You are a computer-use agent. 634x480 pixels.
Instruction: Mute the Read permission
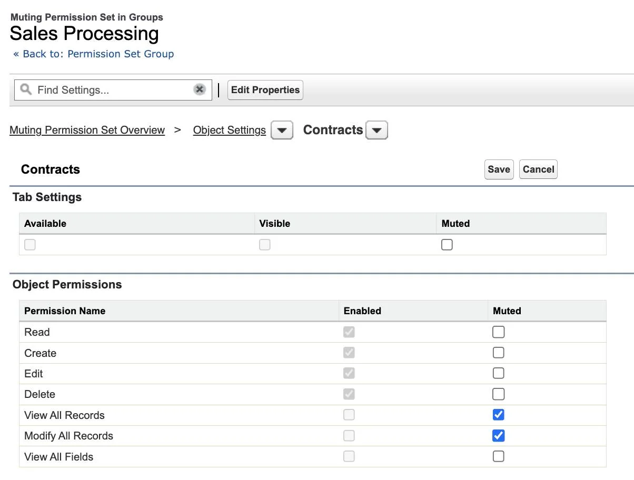[498, 332]
